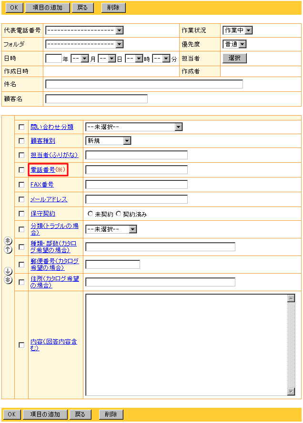Click the move-to-bottom double arrow icon
Screen dimensions: 303x423
pyautogui.click(x=8, y=279)
